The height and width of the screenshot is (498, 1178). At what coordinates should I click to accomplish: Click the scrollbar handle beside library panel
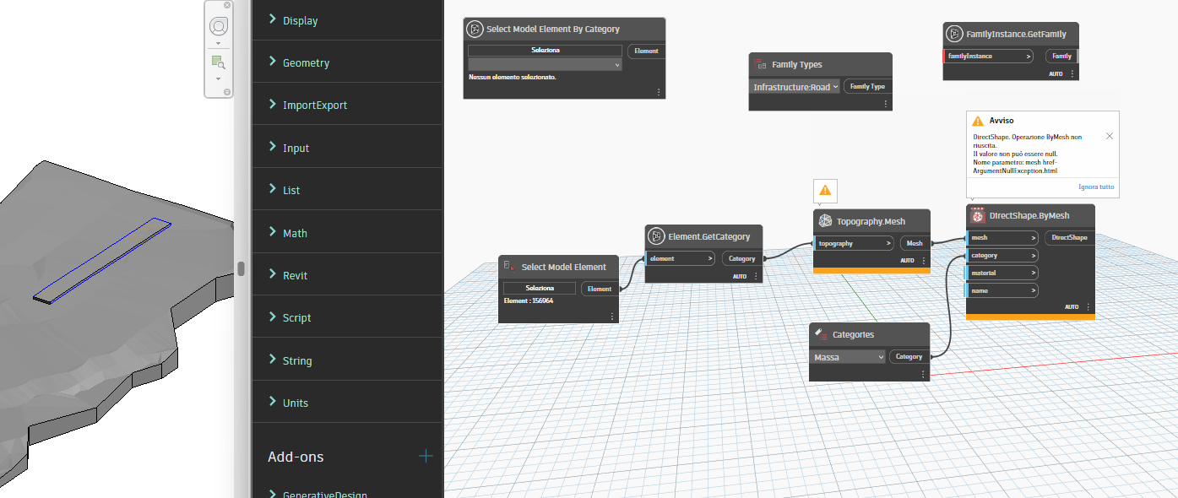point(241,269)
